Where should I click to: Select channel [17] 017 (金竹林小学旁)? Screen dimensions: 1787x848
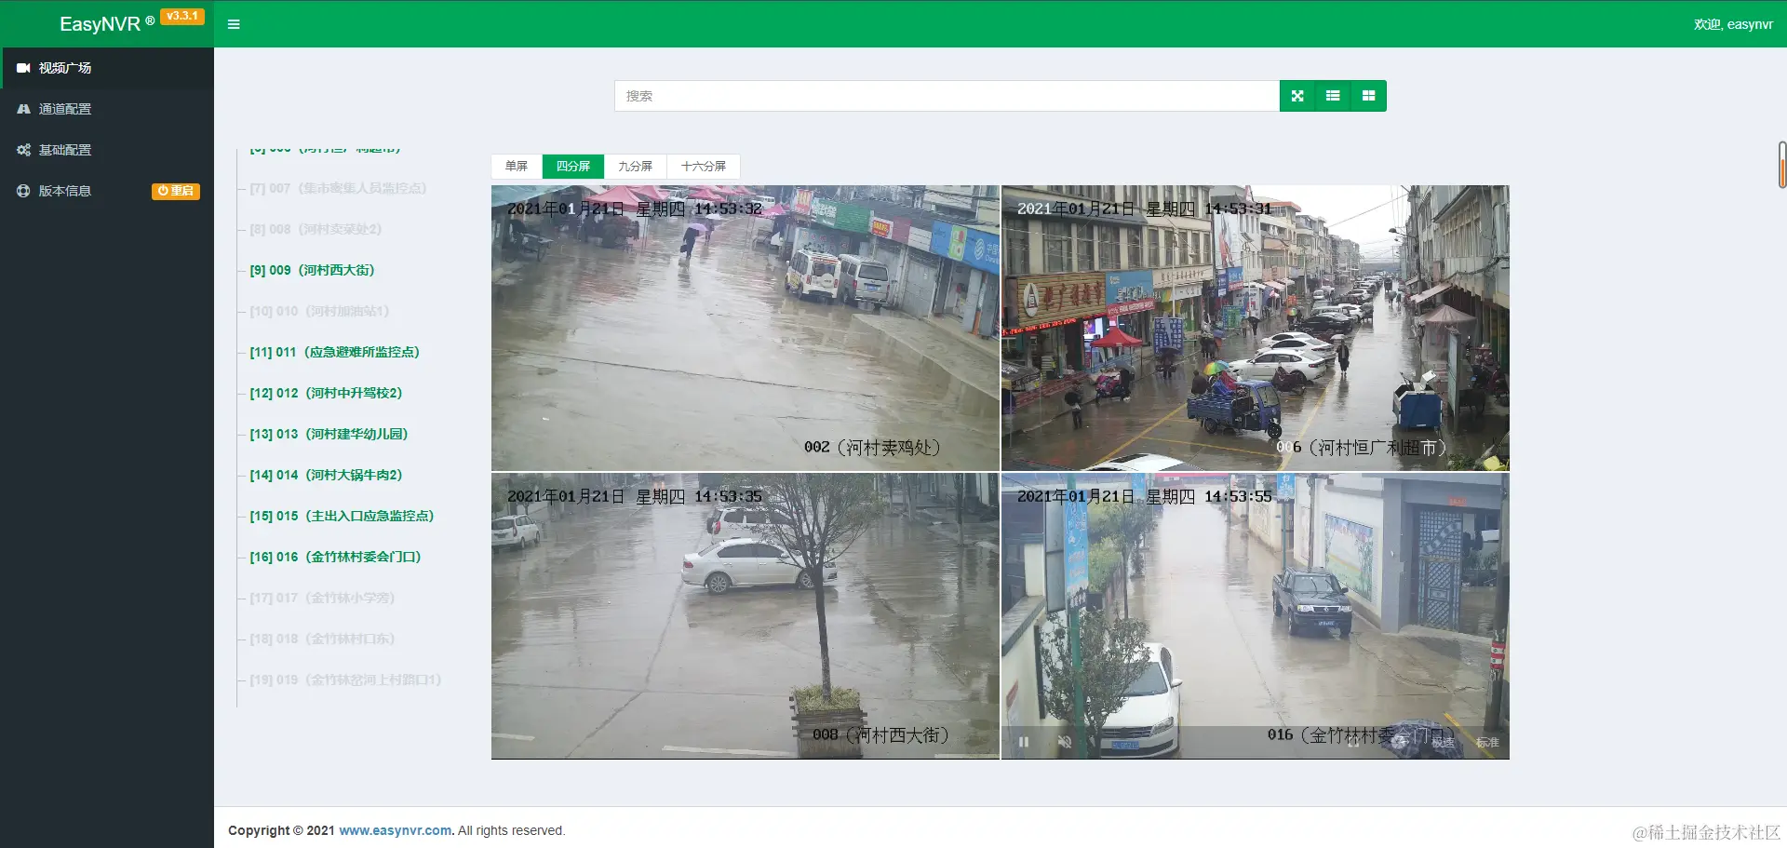322,598
